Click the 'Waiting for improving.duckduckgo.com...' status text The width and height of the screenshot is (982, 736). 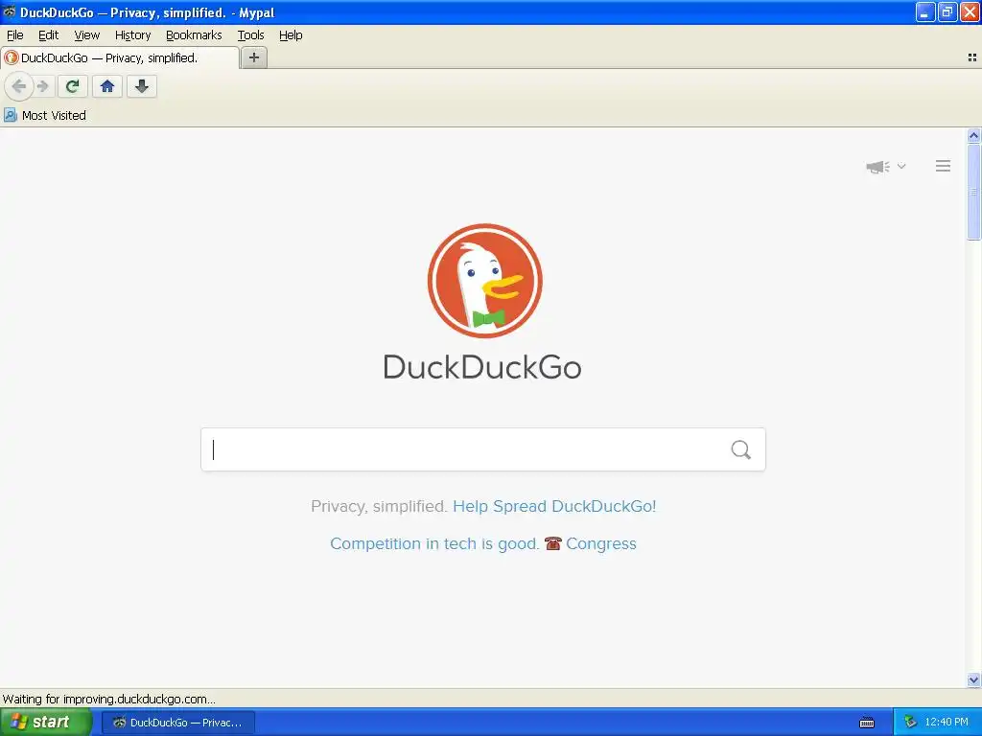(109, 699)
